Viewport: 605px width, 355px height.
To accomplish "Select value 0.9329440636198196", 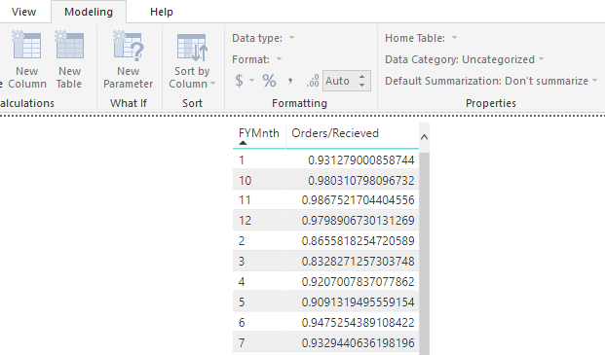I will point(359,343).
